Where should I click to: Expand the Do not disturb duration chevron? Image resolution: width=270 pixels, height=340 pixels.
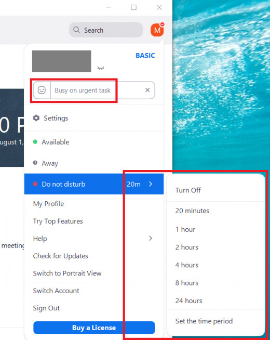(x=151, y=184)
